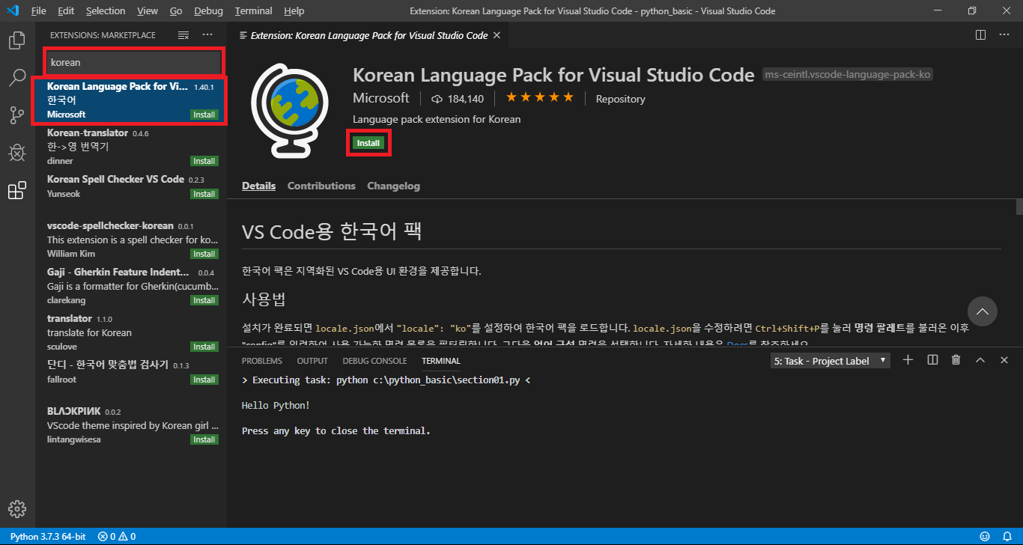The width and height of the screenshot is (1023, 545).
Task: Maximize terminal panel with up chevron
Action: 980,360
